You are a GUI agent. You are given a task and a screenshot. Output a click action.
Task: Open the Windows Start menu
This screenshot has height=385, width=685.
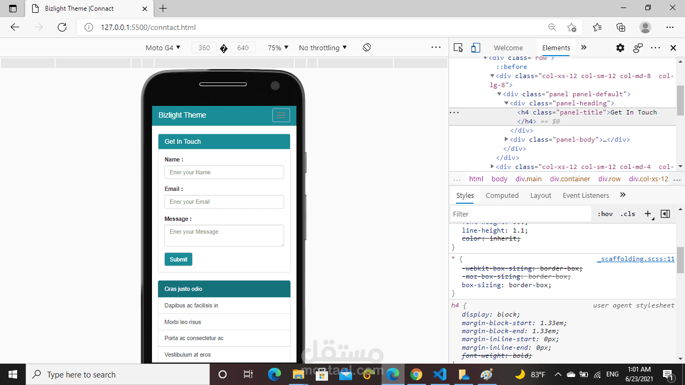point(13,374)
